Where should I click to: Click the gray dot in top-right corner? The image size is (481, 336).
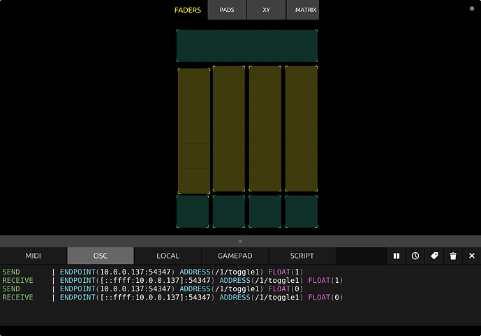[471, 9]
